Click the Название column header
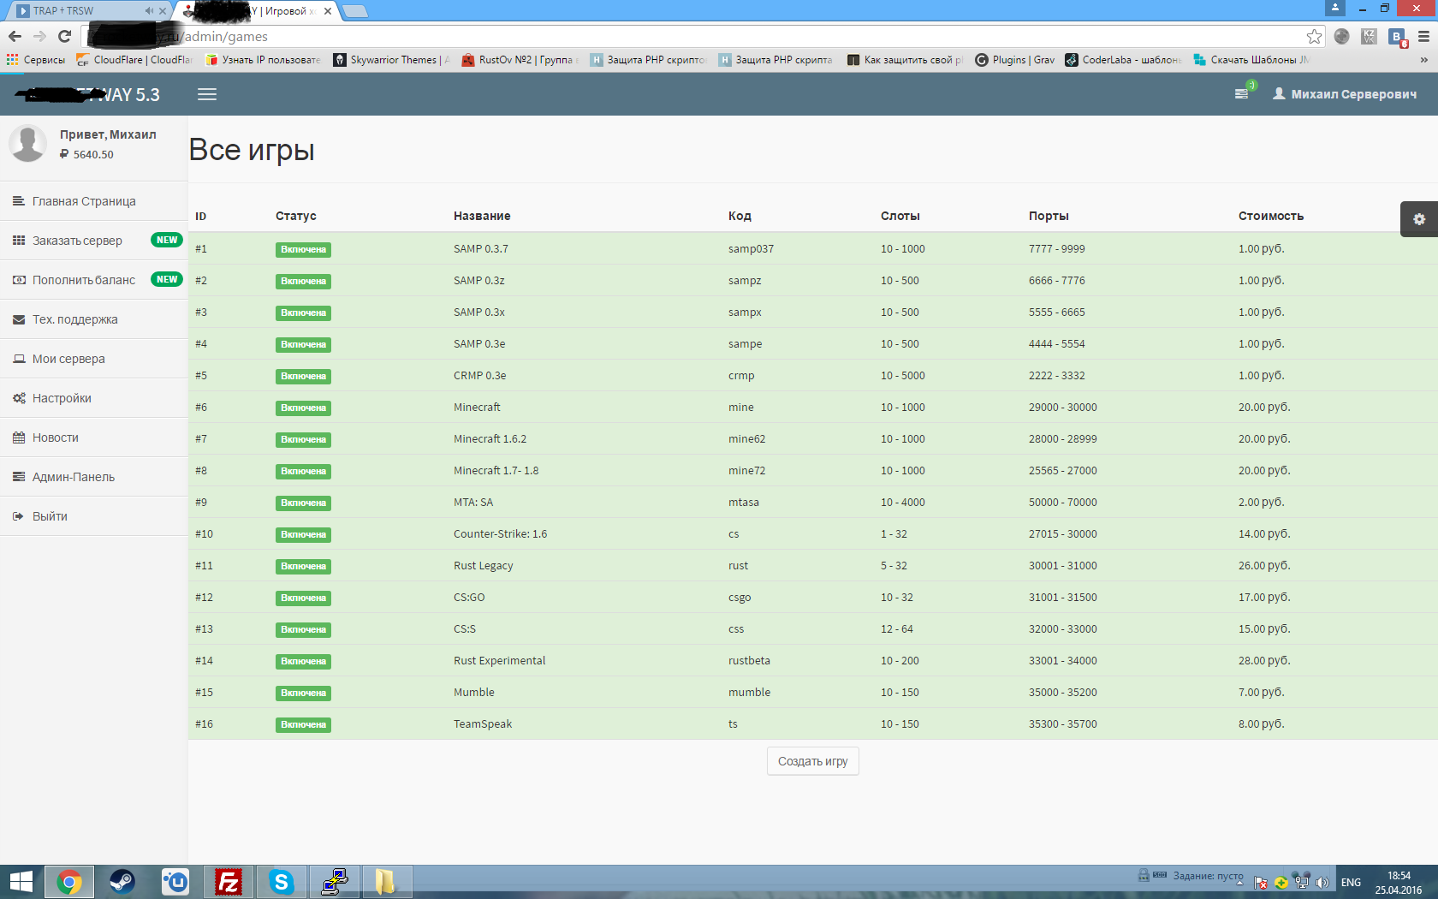1438x899 pixels. [x=482, y=217]
